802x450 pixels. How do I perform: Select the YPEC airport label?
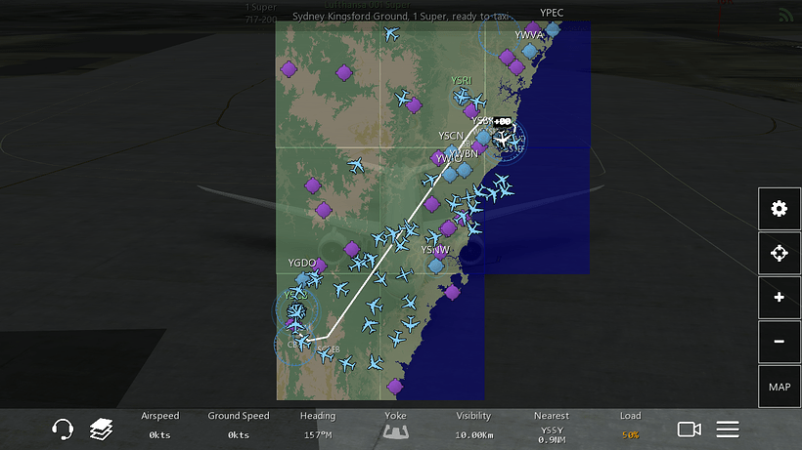(552, 13)
